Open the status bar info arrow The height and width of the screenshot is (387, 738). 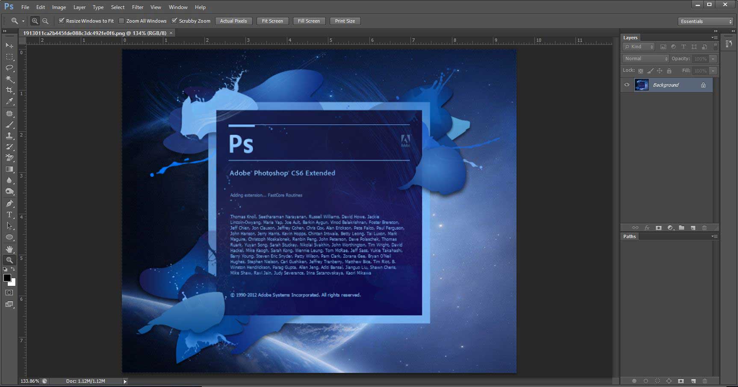pos(125,381)
